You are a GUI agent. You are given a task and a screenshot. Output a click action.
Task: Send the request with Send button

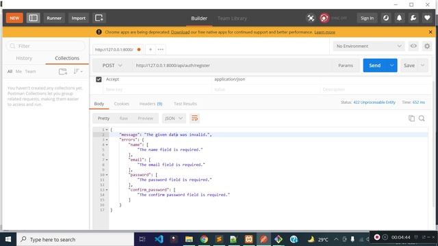pos(375,66)
